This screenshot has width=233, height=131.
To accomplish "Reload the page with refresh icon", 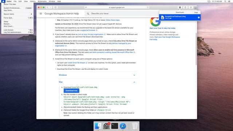I will click(148, 7).
